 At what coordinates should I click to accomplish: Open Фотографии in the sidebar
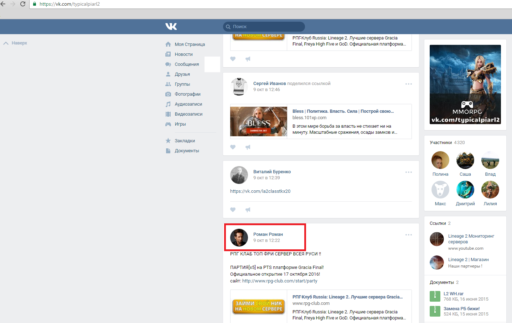tap(188, 94)
